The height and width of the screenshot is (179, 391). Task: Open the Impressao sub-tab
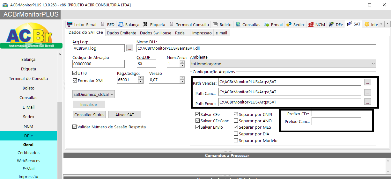[x=202, y=33]
